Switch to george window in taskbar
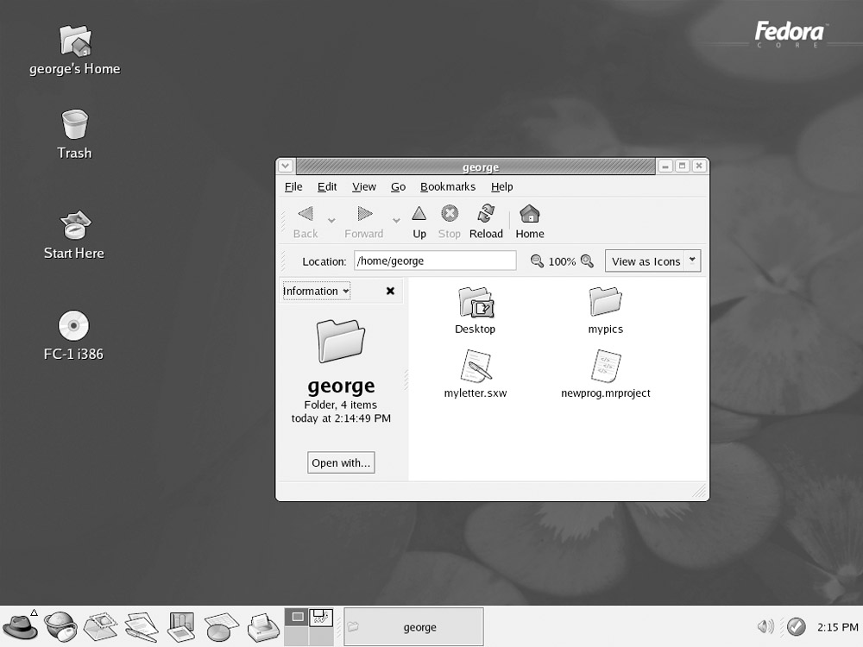863x647 pixels. (413, 627)
